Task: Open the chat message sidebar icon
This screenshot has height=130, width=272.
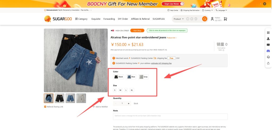Action: [268, 45]
